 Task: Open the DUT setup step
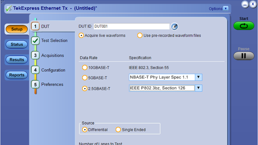pyautogui.click(x=45, y=26)
